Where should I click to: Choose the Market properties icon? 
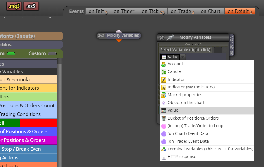click(163, 95)
